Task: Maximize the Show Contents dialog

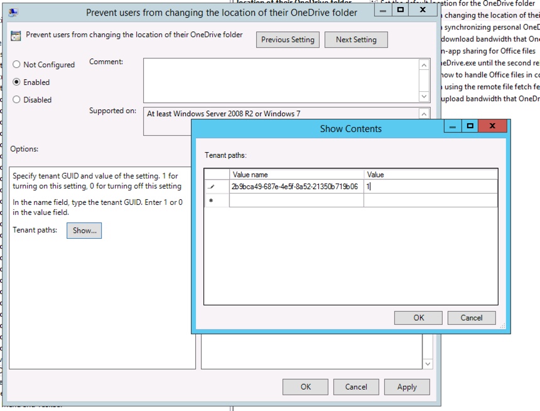Action: tap(470, 126)
